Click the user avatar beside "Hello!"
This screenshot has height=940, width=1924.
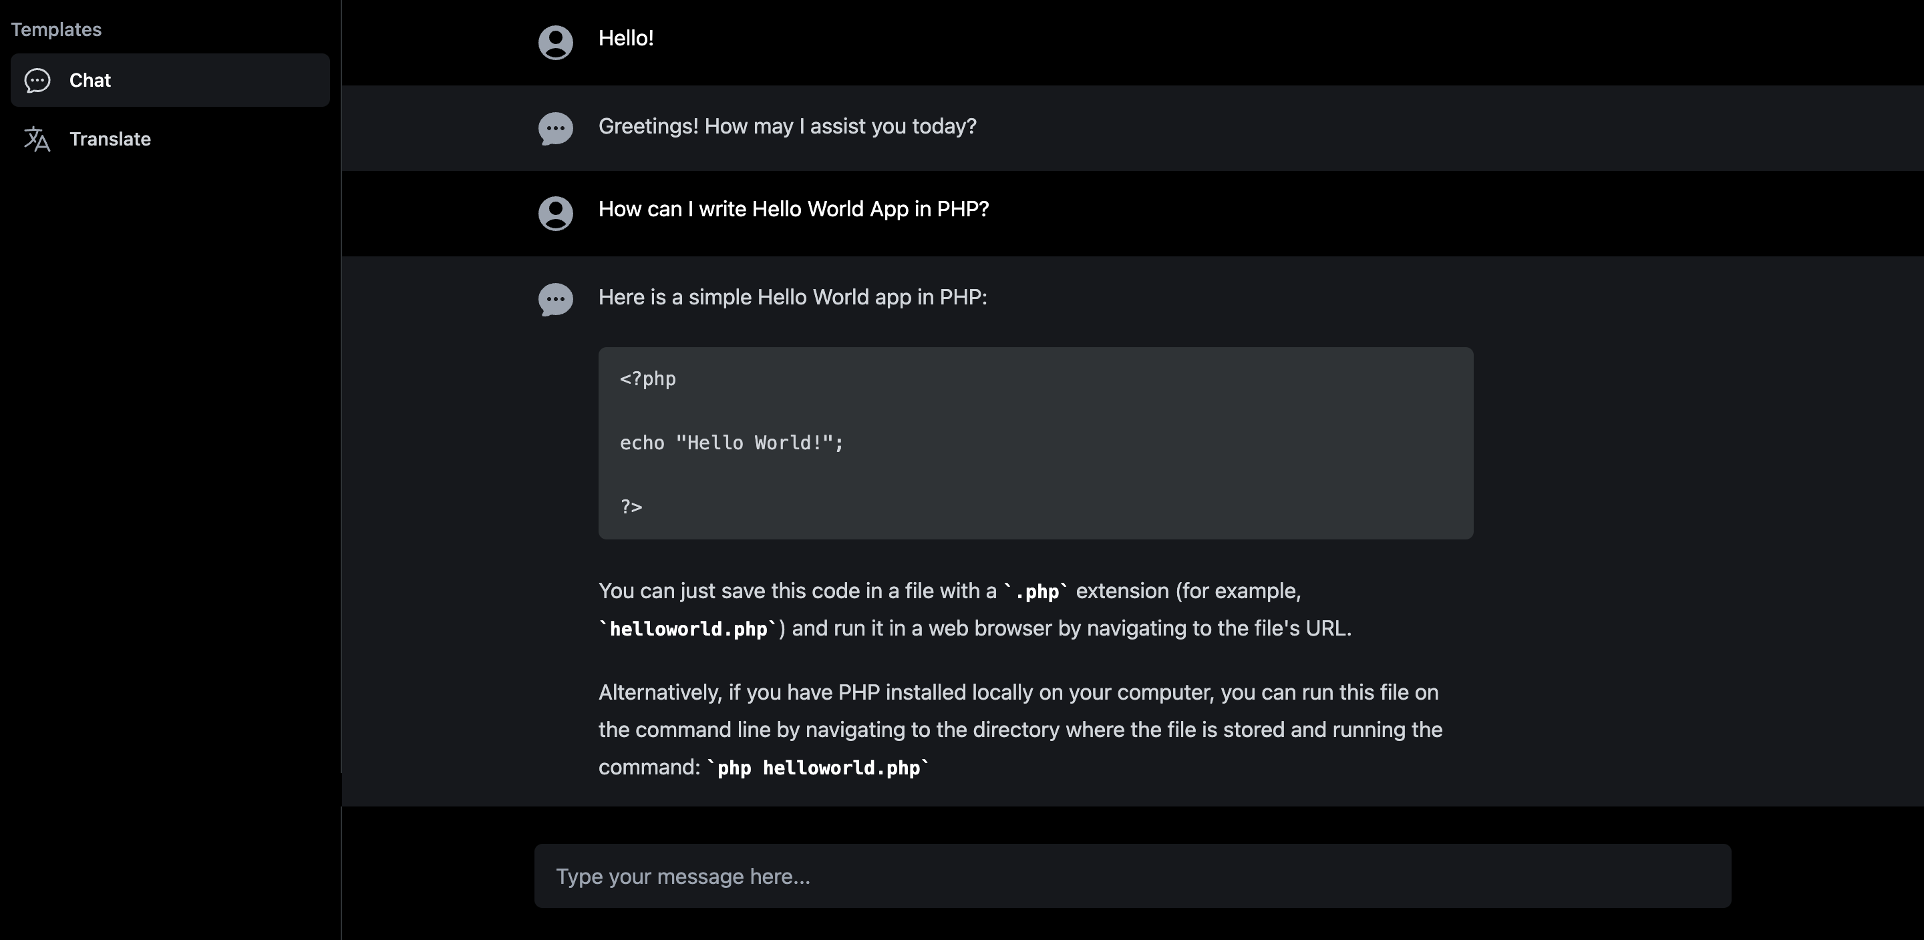pyautogui.click(x=556, y=43)
